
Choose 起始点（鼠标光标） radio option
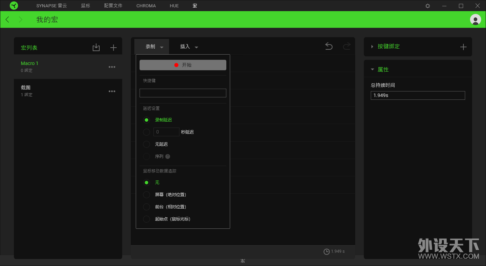tap(146, 219)
